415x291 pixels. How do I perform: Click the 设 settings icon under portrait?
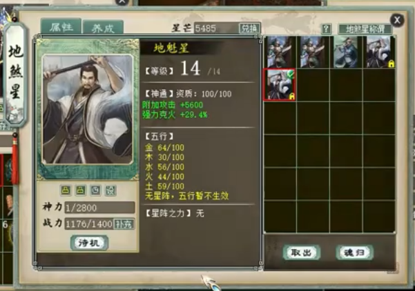110,190
